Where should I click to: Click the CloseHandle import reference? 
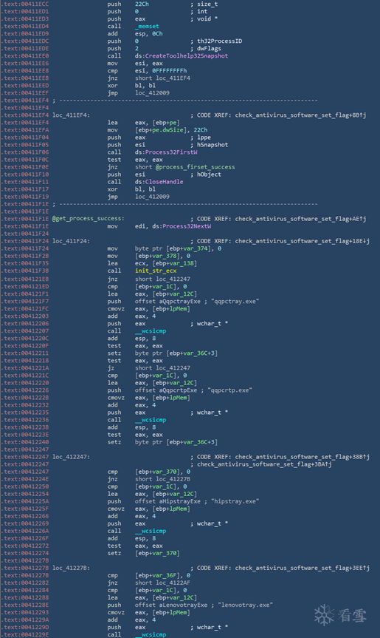coord(164,182)
